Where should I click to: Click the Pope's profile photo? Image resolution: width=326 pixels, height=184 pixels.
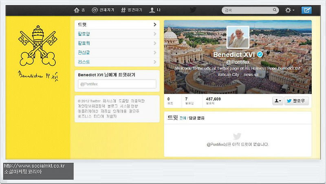pos(238,37)
